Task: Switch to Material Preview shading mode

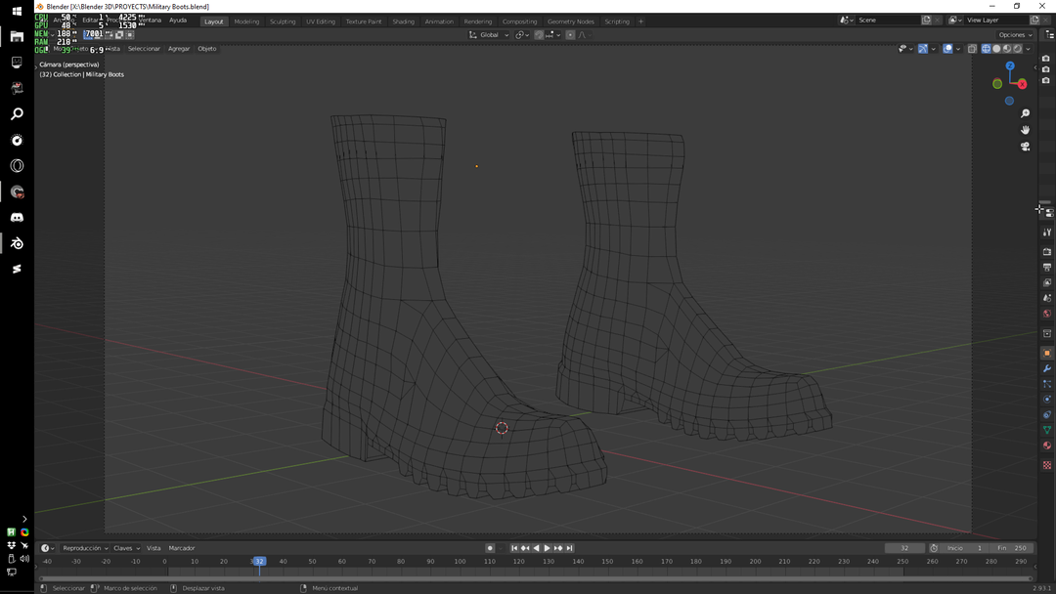Action: (x=1006, y=48)
